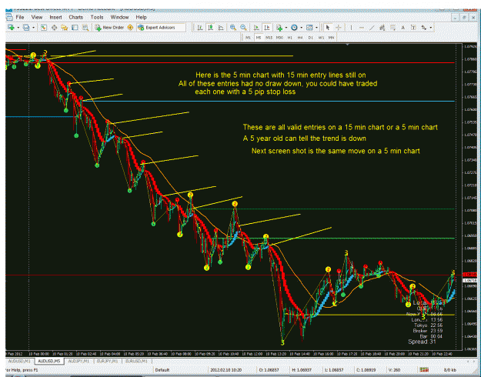
Task: Select the Text tool (A)
Action: pyautogui.click(x=403, y=28)
